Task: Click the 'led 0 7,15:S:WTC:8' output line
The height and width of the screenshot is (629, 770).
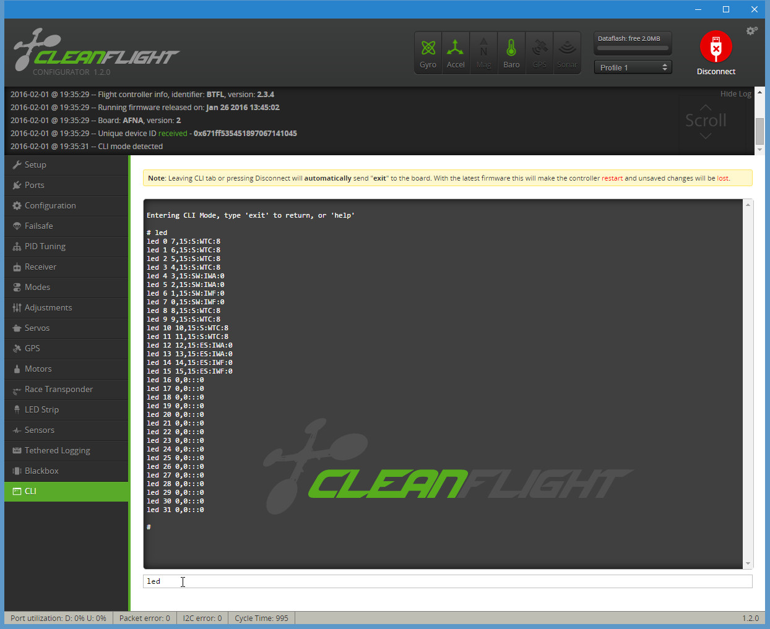Action: coord(184,242)
